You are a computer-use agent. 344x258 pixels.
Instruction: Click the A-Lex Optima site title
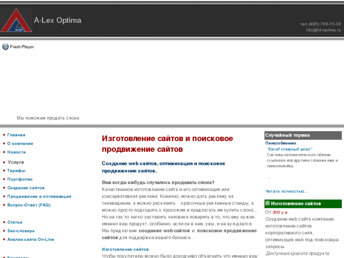[58, 20]
